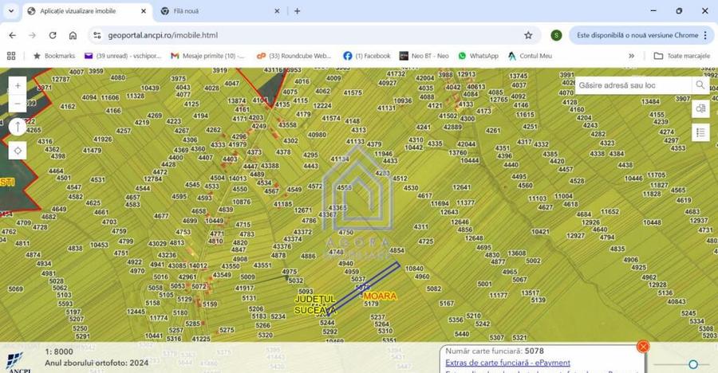Click the locate my position button
718x373 pixels.
(18, 150)
